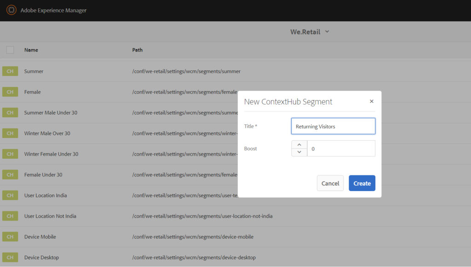Click the /segments/summer path text
Image resolution: width=471 pixels, height=267 pixels.
(x=186, y=71)
